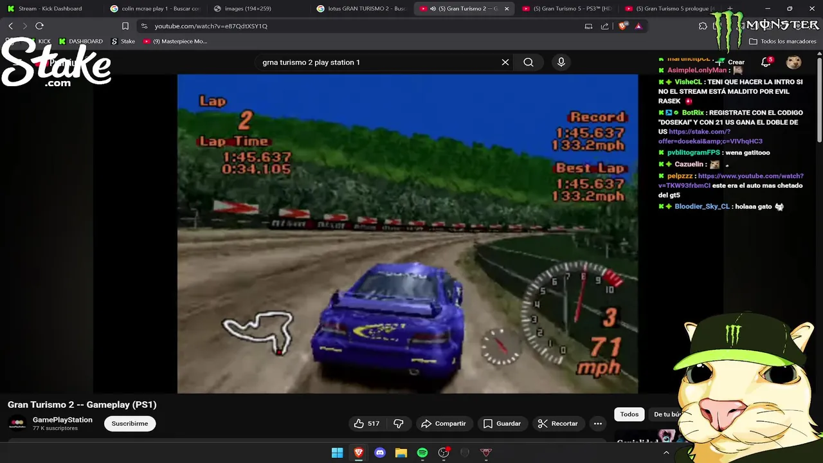
Task: Switch to lotus GRAN TURISMO 2 tab
Action: pos(361,8)
